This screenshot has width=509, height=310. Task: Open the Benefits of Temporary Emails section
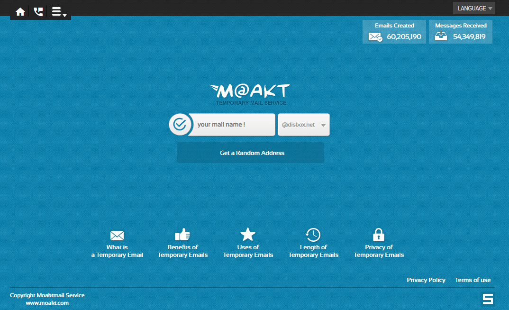click(182, 251)
